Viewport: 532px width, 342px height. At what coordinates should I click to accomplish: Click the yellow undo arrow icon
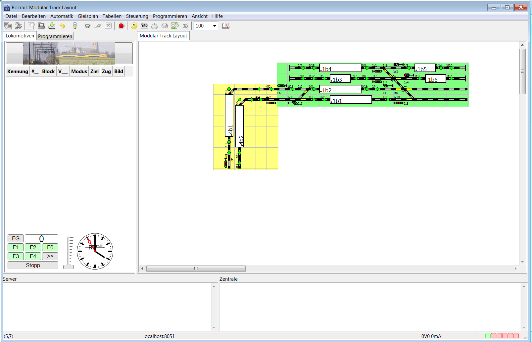(62, 26)
